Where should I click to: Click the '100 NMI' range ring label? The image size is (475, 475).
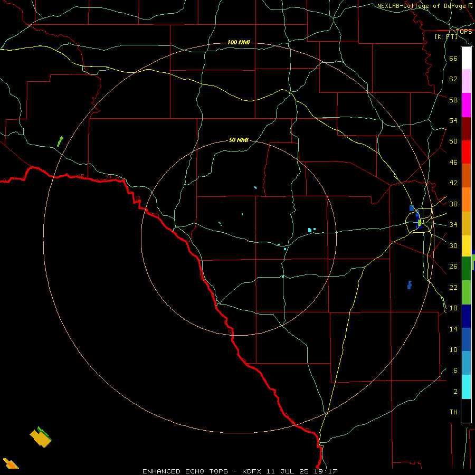pos(239,42)
